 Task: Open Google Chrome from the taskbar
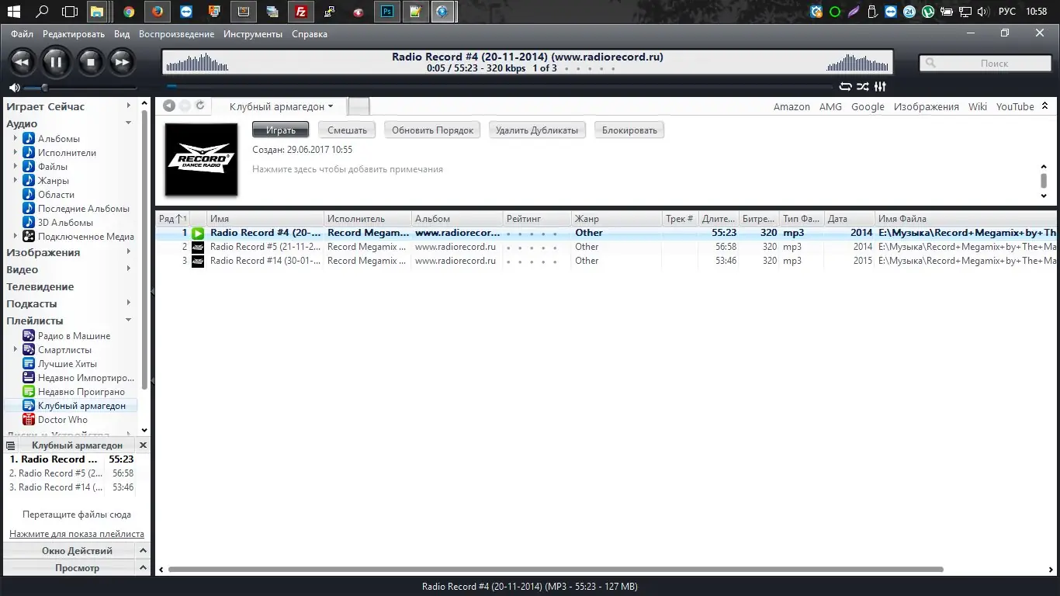129,12
